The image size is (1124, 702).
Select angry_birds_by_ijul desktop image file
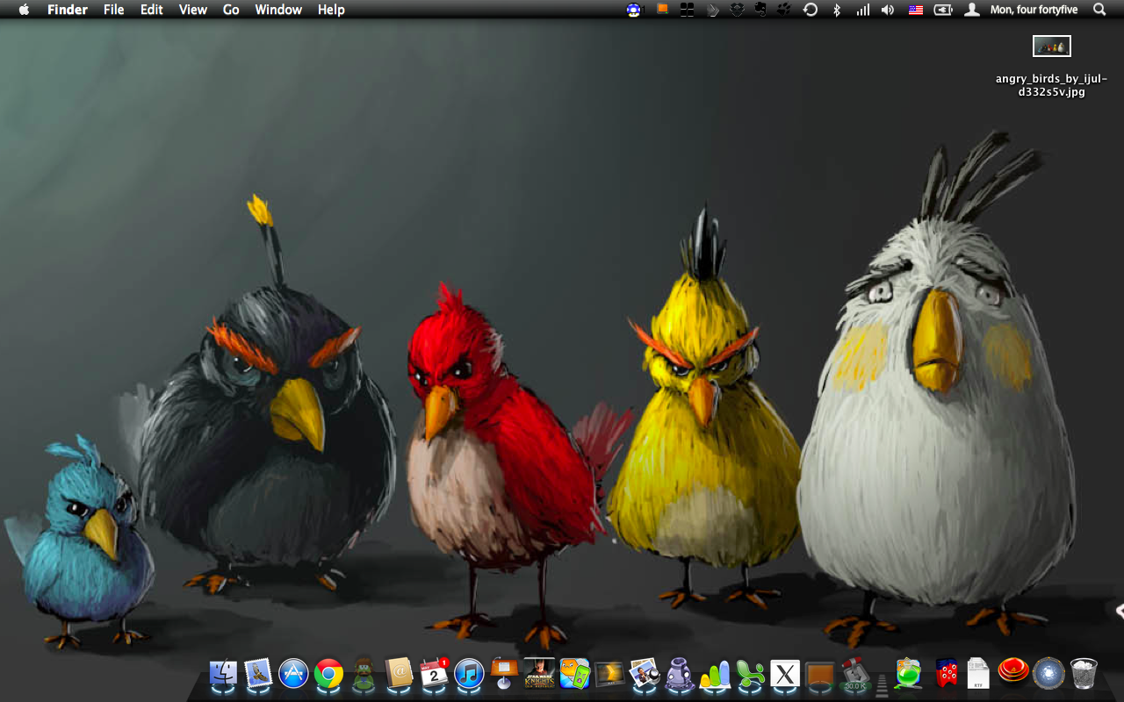1051,46
